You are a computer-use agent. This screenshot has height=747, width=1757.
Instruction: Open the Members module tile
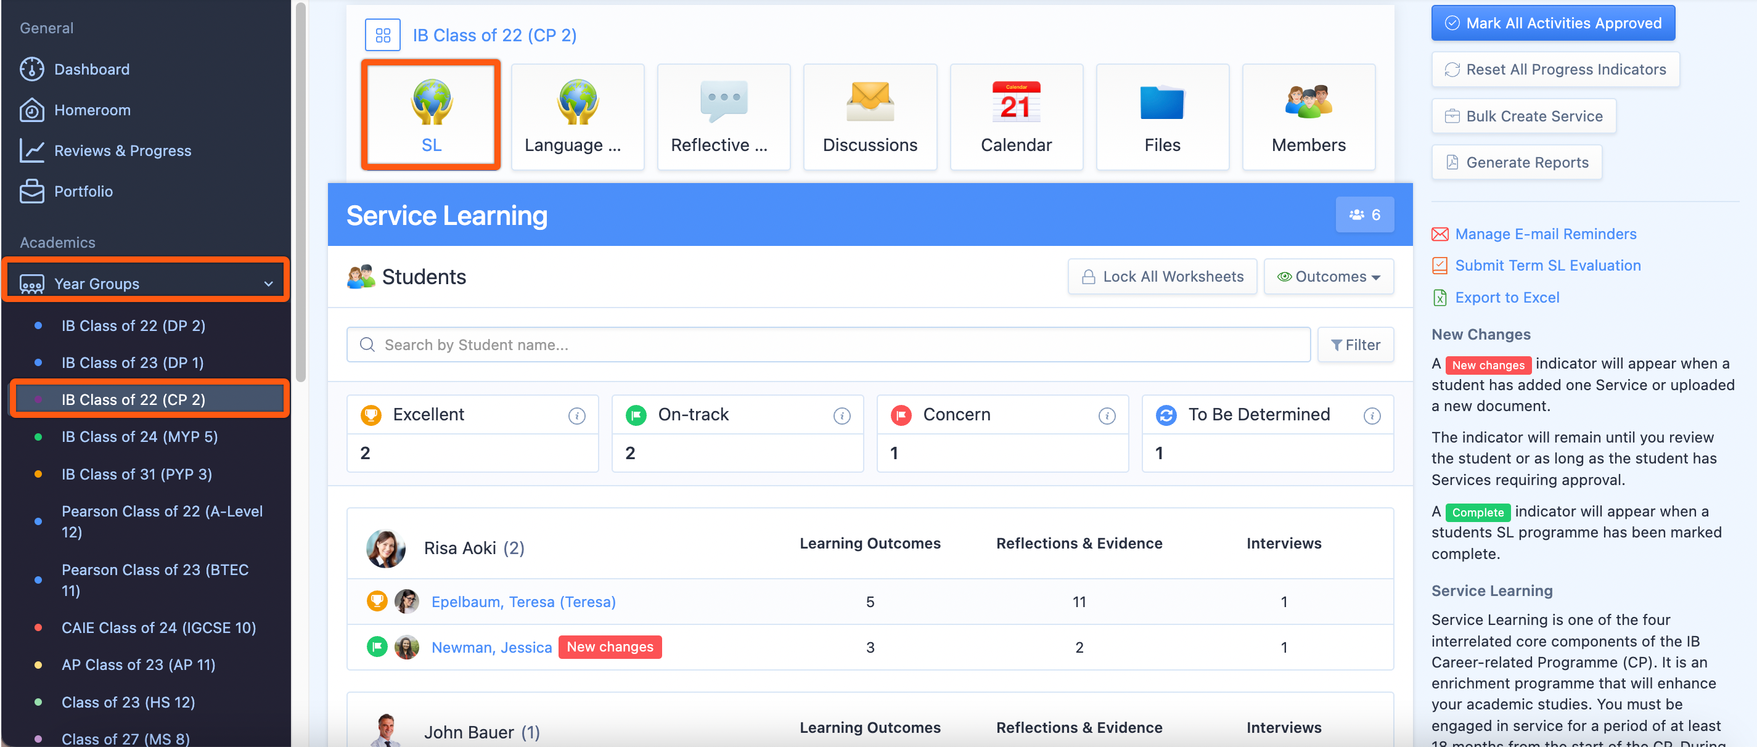point(1308,115)
